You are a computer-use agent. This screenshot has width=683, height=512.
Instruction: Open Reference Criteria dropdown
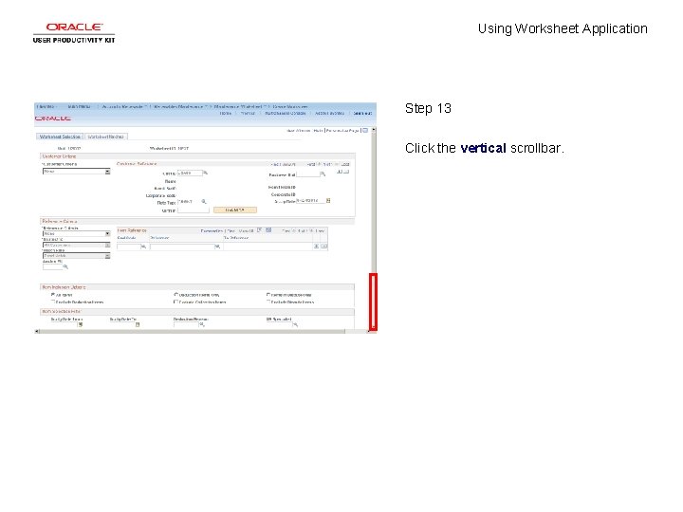(76, 234)
